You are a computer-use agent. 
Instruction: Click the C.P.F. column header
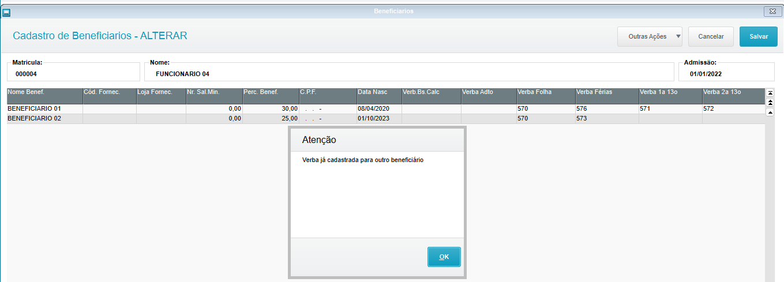click(328, 96)
